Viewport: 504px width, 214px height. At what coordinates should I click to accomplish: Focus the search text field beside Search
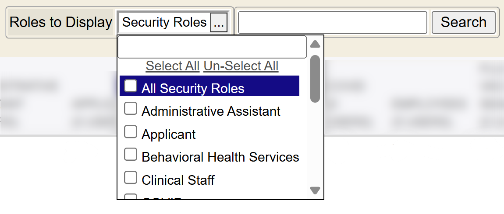coord(332,23)
